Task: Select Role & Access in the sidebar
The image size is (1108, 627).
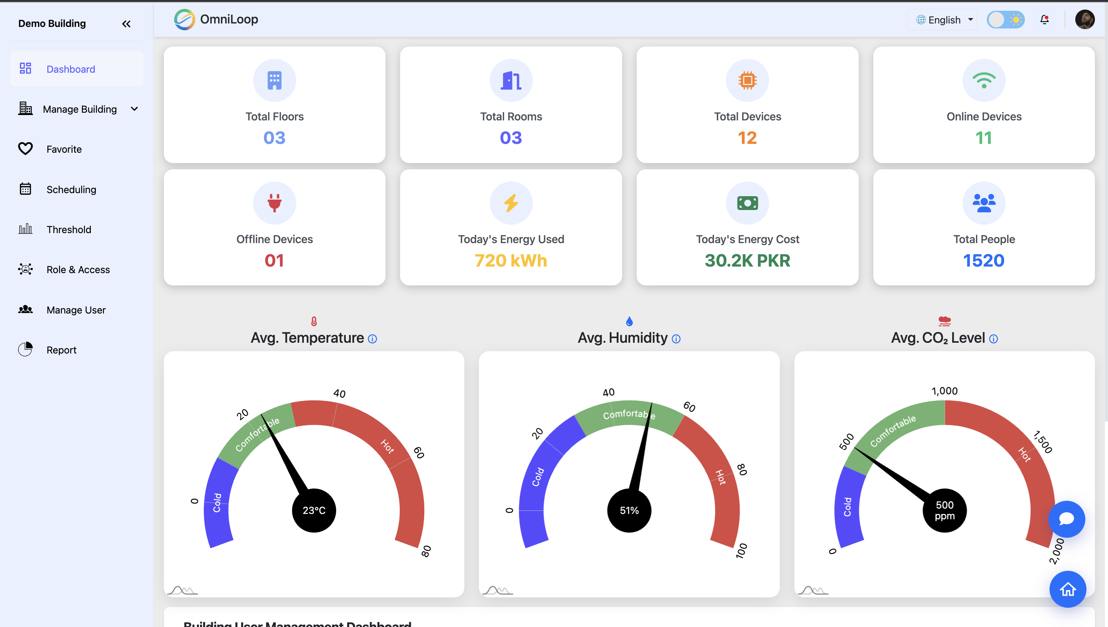Action: (78, 269)
